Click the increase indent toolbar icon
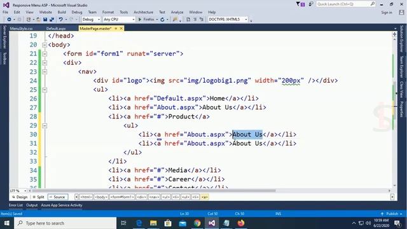 point(195,20)
